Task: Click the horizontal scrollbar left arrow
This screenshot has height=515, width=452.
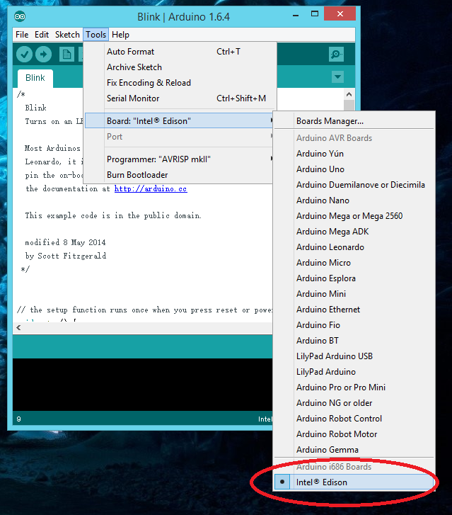Action: click(x=18, y=328)
